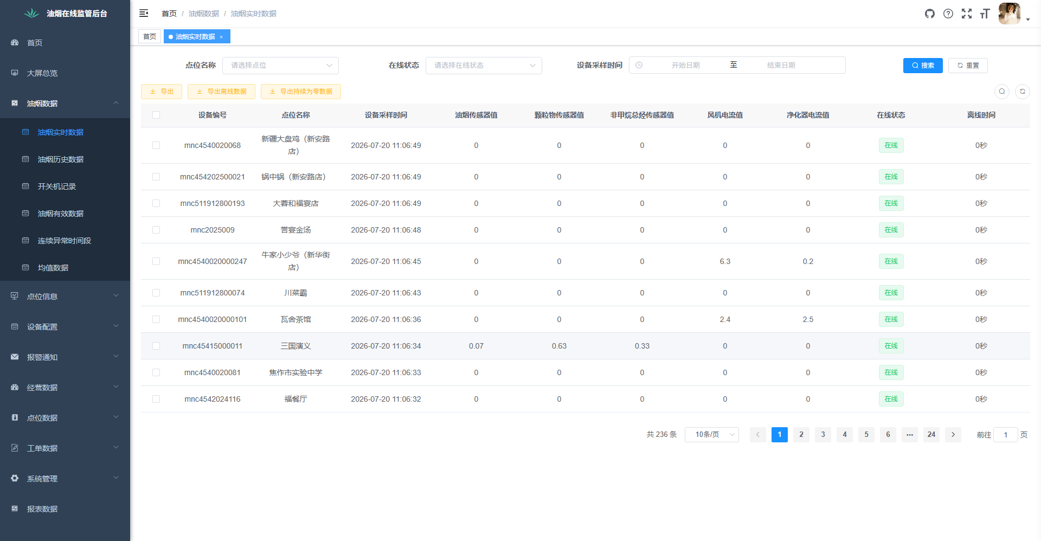Click the next page arrow
The height and width of the screenshot is (541, 1041).
coord(953,435)
